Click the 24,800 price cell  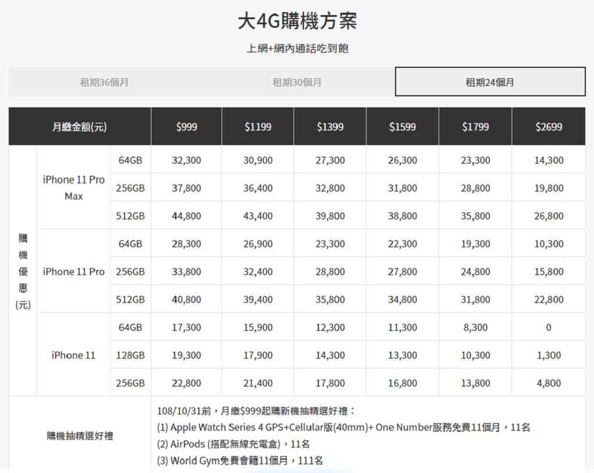(x=476, y=272)
